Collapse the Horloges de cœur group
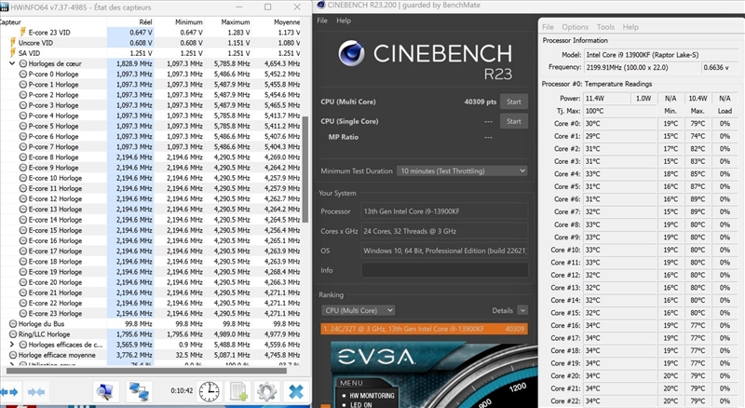The image size is (745, 408). (12, 63)
